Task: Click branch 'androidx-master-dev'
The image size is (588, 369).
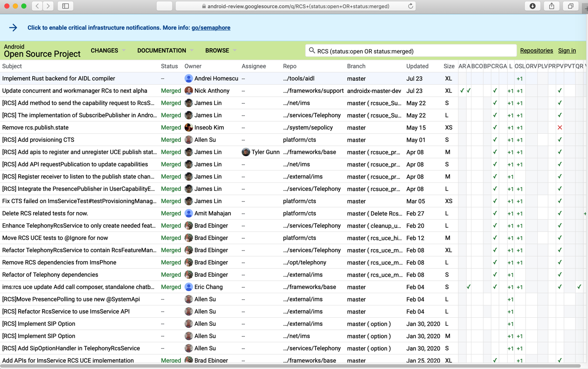Action: pyautogui.click(x=374, y=91)
